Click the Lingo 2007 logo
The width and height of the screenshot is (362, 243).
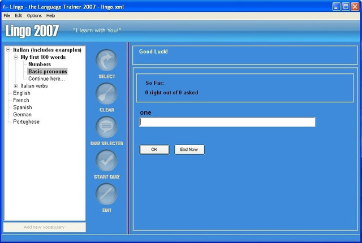32,31
